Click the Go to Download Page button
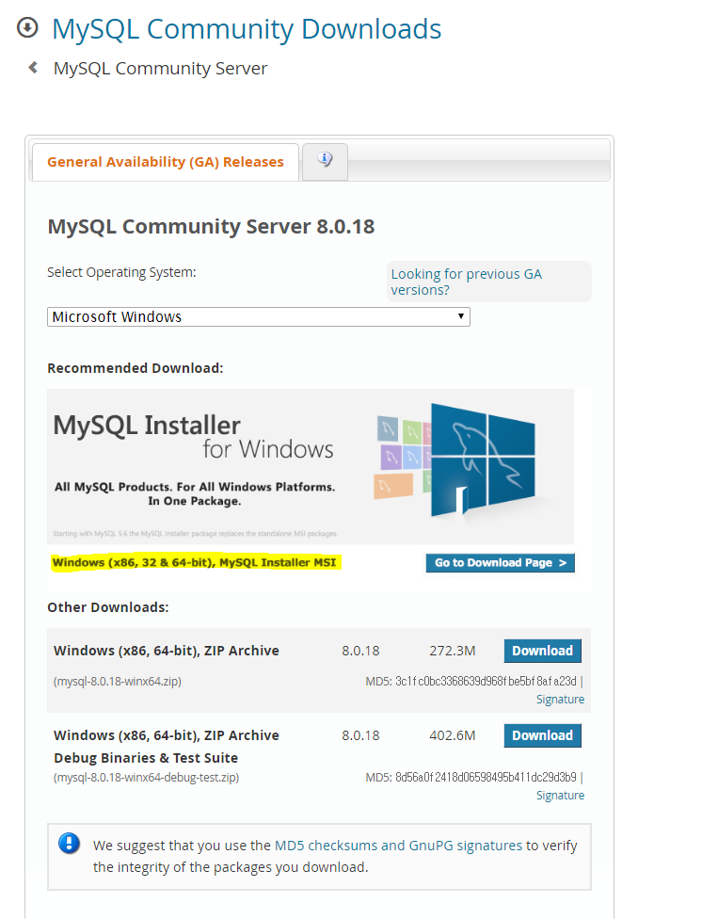The height and width of the screenshot is (919, 718). [x=500, y=563]
